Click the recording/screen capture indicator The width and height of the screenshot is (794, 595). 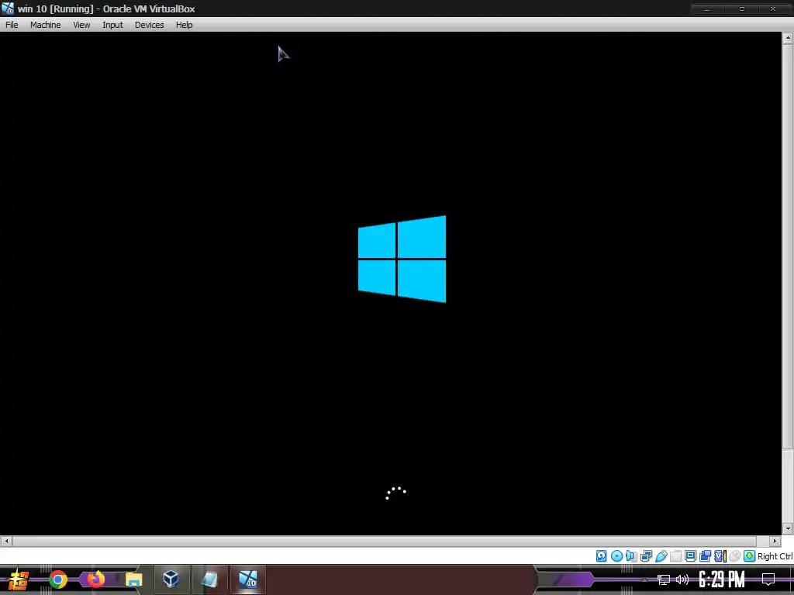[705, 556]
